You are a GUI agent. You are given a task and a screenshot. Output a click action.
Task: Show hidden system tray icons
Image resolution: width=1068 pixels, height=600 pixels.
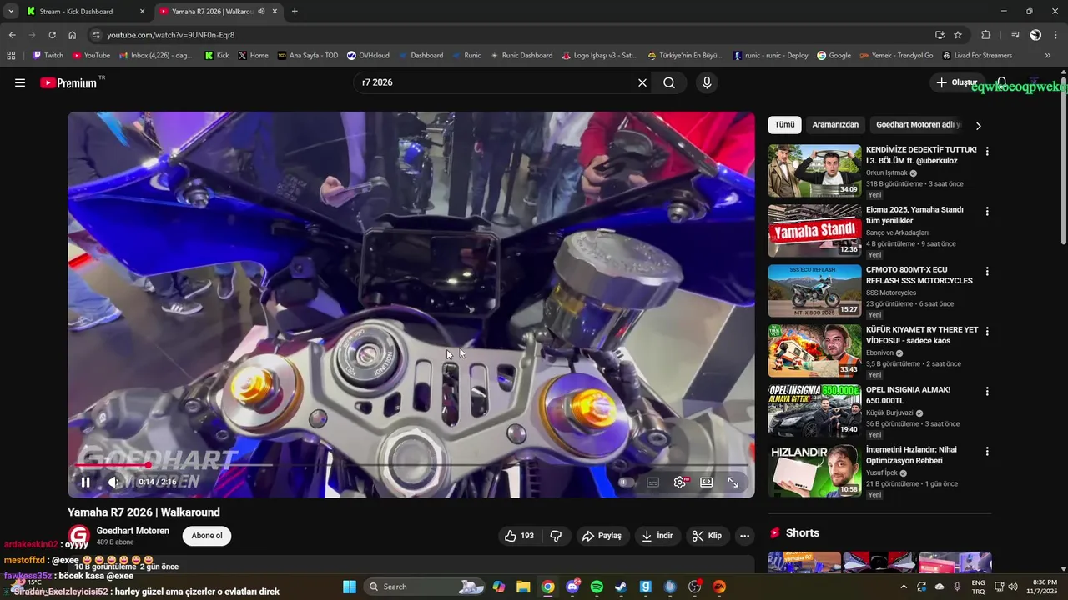(904, 587)
